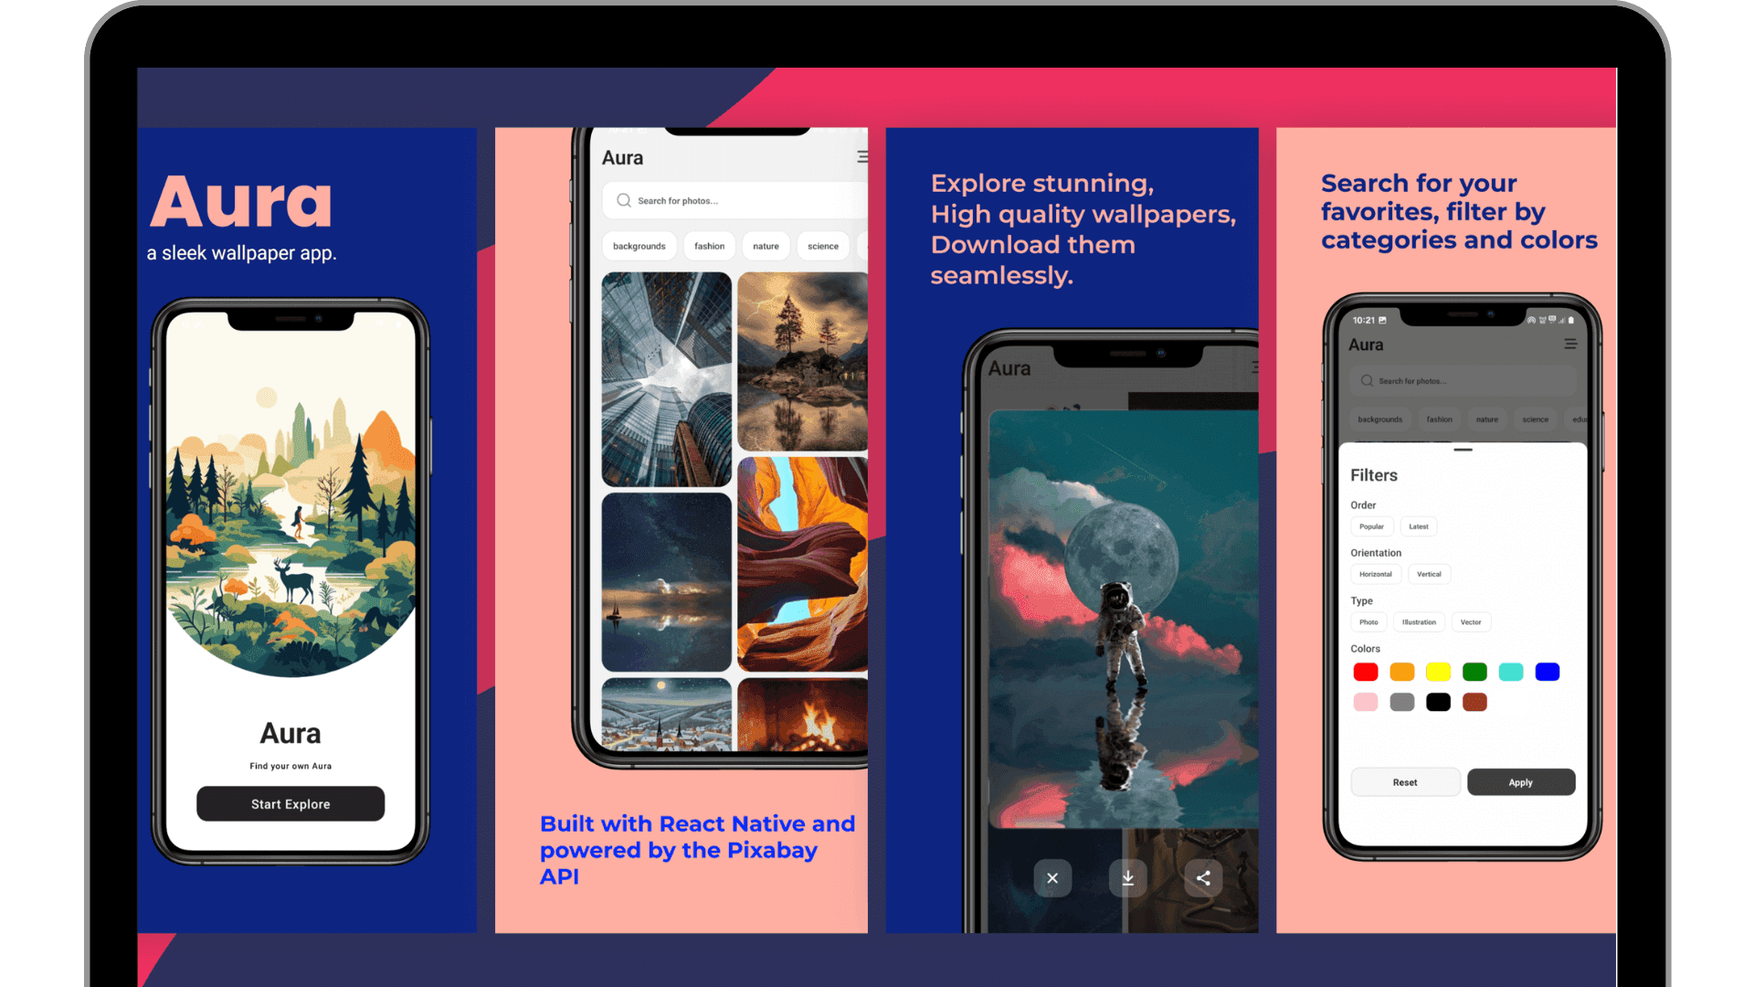Select 'Illustration' type in Filters panel
The image size is (1754, 987).
pos(1418,621)
